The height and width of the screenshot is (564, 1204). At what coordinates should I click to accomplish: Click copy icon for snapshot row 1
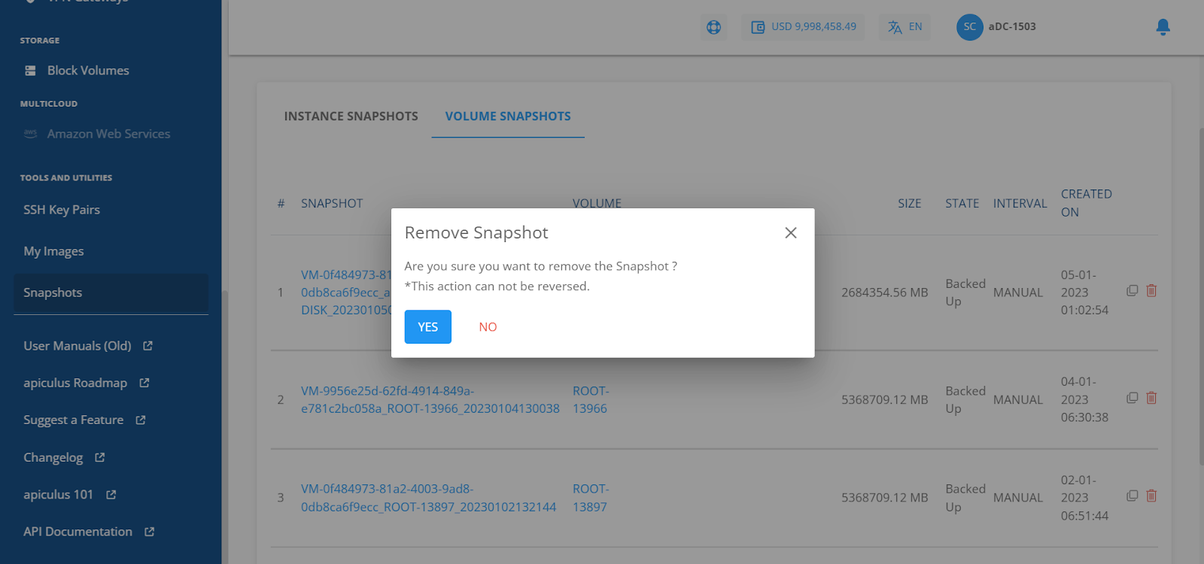[x=1132, y=290]
